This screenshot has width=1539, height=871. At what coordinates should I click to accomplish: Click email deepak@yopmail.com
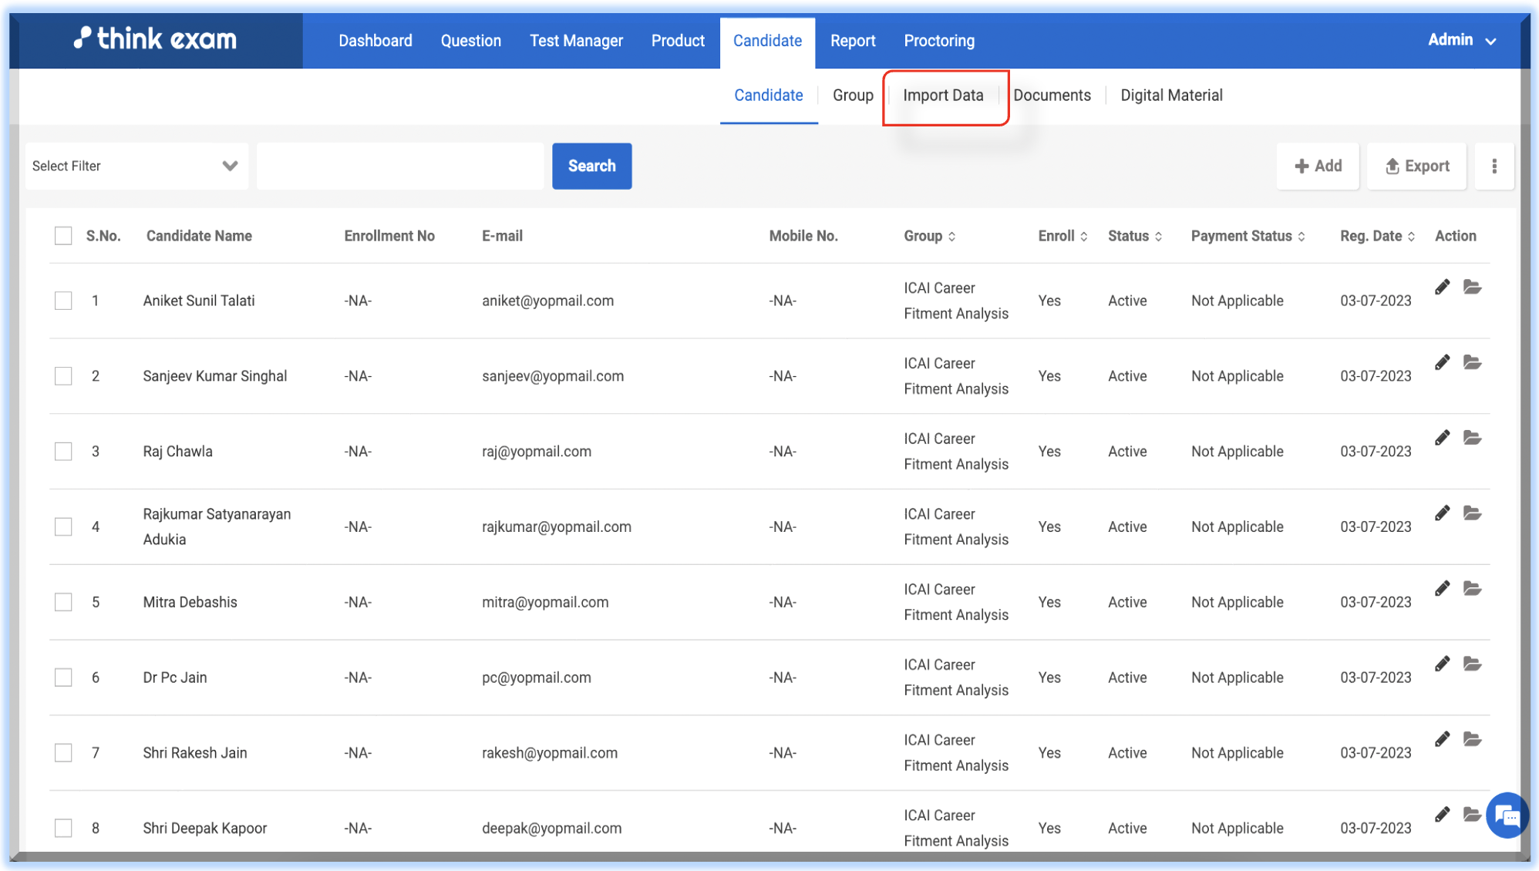[551, 828]
